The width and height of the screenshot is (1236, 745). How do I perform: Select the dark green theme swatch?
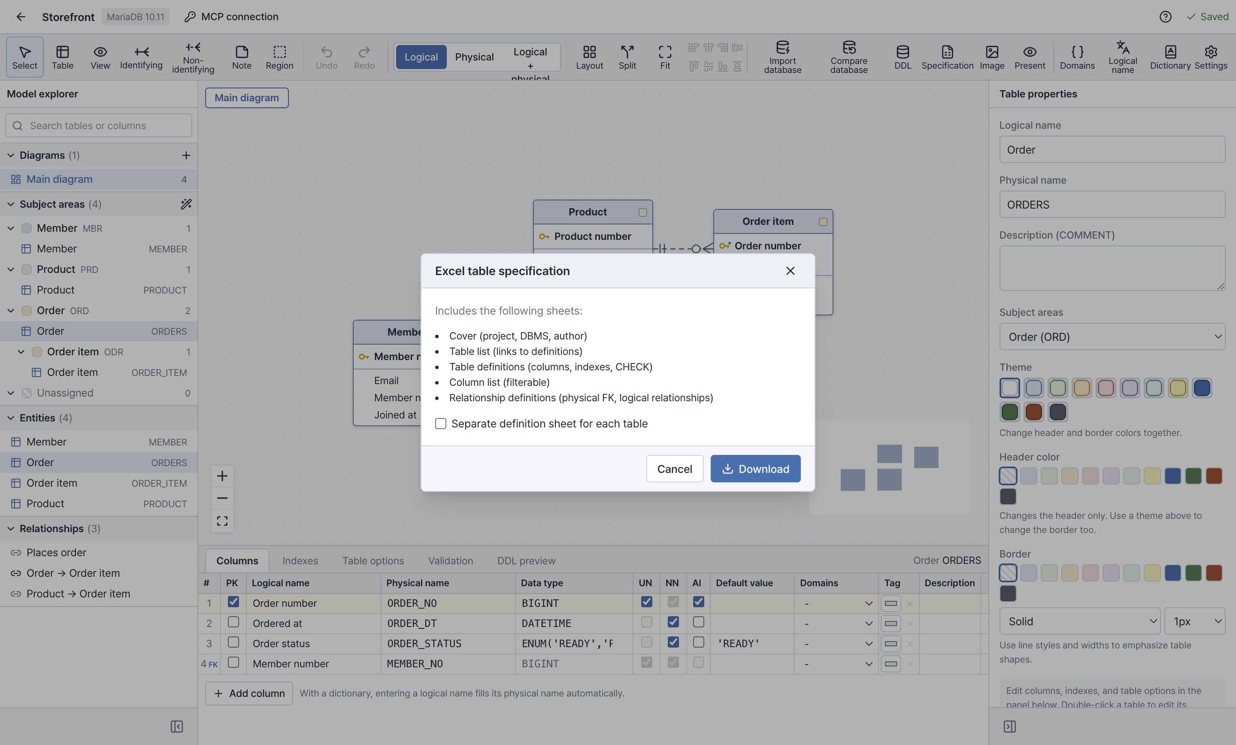point(1009,412)
